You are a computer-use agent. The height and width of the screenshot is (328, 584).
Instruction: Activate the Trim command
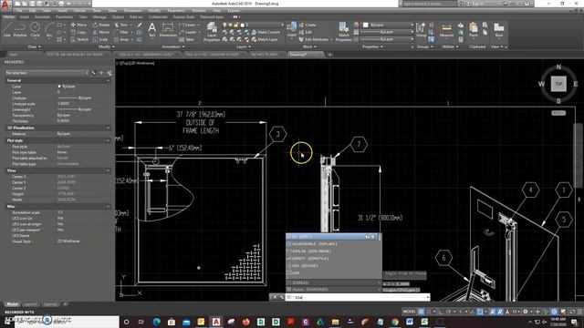pos(121,25)
